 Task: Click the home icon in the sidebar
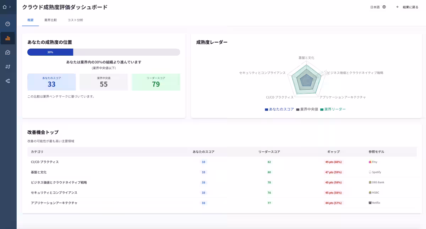click(5, 7)
